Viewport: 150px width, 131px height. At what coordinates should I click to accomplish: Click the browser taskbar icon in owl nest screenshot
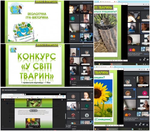coord(137,64)
